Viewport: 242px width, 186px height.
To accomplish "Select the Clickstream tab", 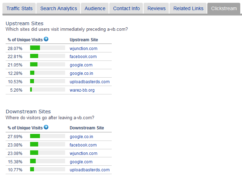I will [224, 8].
